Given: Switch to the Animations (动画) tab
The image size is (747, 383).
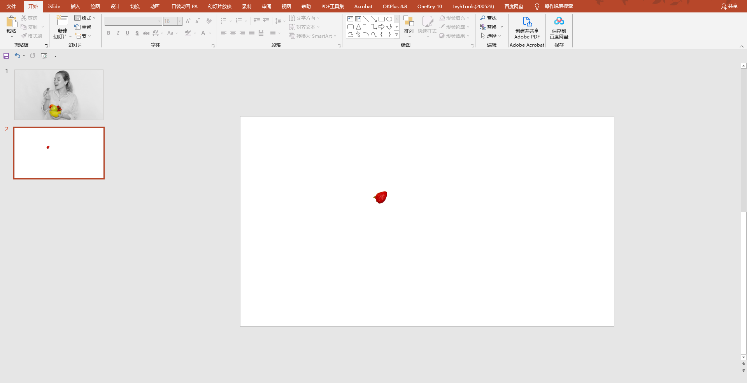Looking at the screenshot, I should (154, 6).
